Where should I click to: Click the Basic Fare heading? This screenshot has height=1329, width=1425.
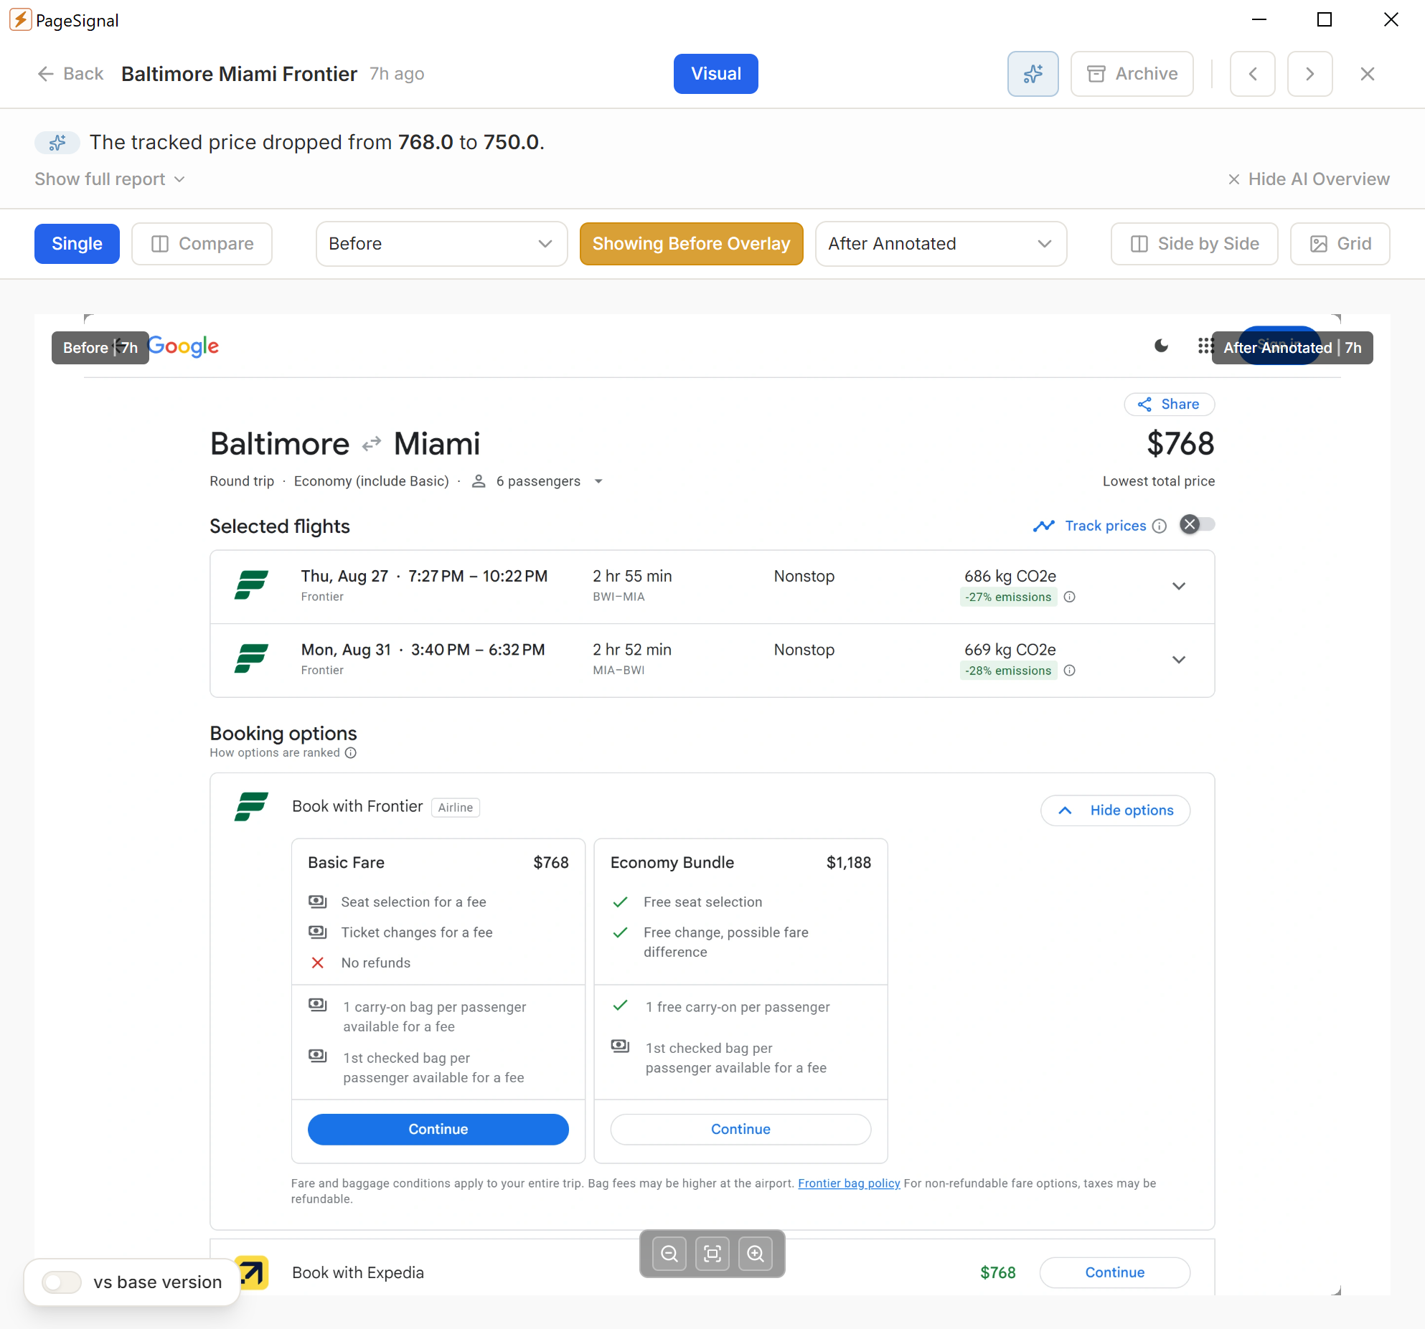(346, 863)
